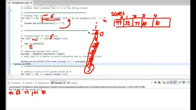Viewport: 196px width, 110px height.
Task: Click the '// finding total of test scores' comment
Action: click(x=39, y=36)
